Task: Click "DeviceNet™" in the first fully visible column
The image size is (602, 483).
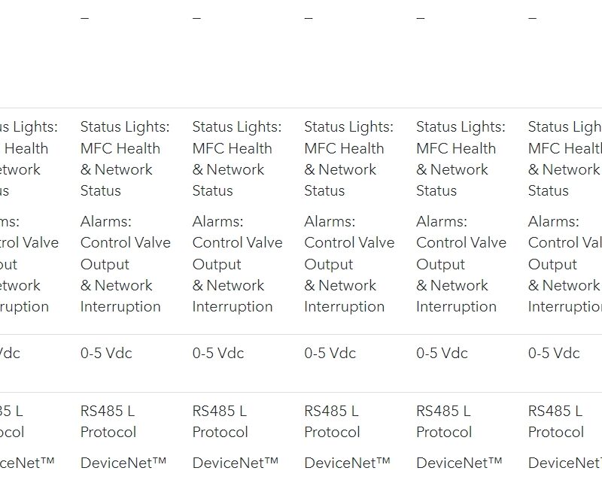Action: pyautogui.click(x=123, y=463)
